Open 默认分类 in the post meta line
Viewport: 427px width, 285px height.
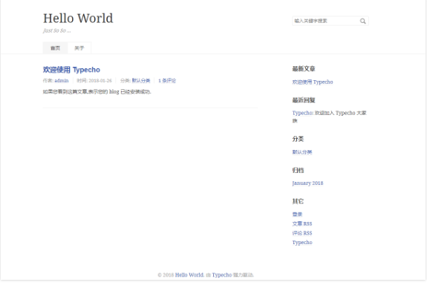[x=141, y=81]
